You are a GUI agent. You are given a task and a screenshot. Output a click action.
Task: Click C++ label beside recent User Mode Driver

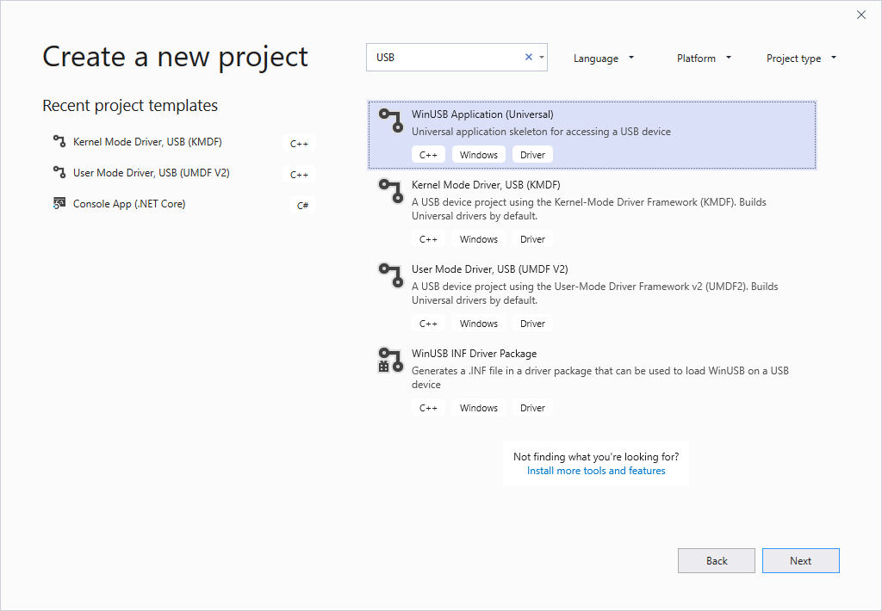point(299,174)
